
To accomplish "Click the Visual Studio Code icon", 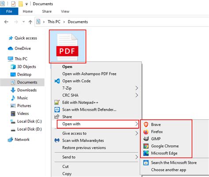I will click(x=57, y=81).
